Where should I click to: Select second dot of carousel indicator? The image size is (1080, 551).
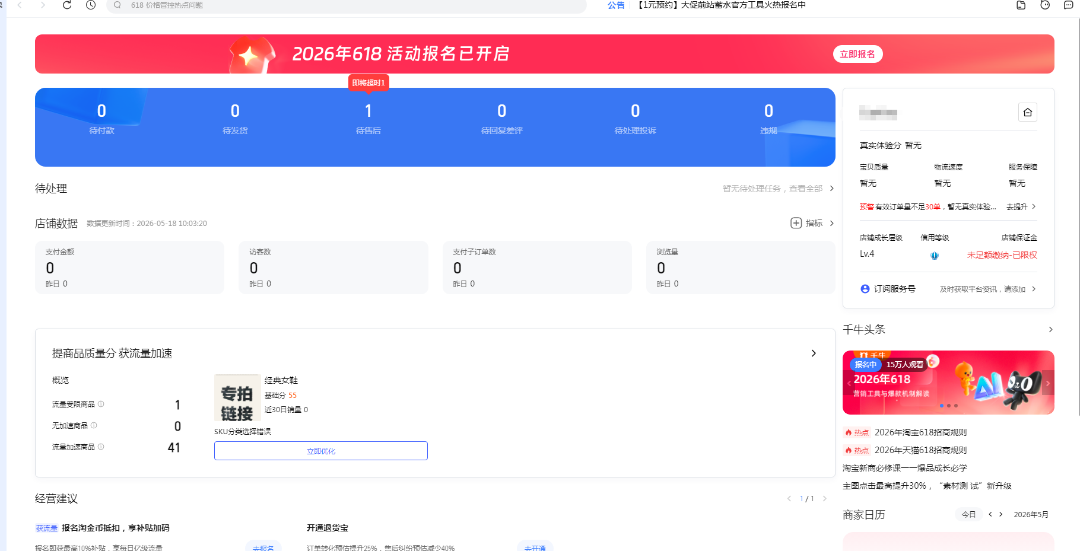949,406
